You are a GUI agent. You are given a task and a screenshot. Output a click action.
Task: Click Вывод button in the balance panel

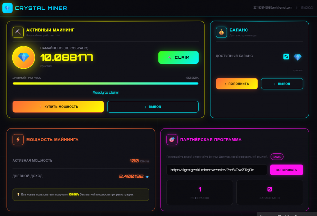(x=282, y=84)
